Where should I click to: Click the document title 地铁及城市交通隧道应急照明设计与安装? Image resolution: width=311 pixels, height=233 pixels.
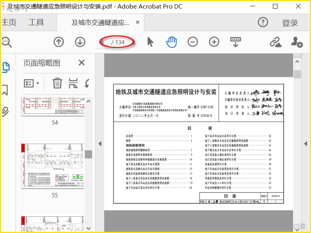[x=166, y=92]
